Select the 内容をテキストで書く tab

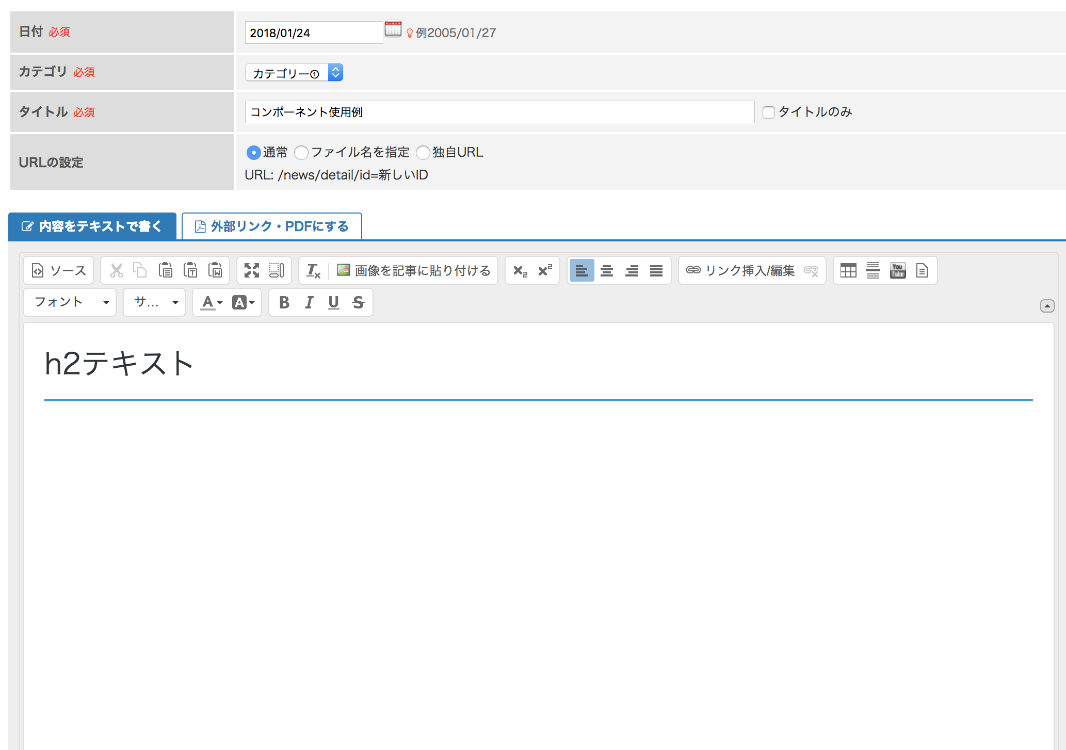click(x=92, y=226)
